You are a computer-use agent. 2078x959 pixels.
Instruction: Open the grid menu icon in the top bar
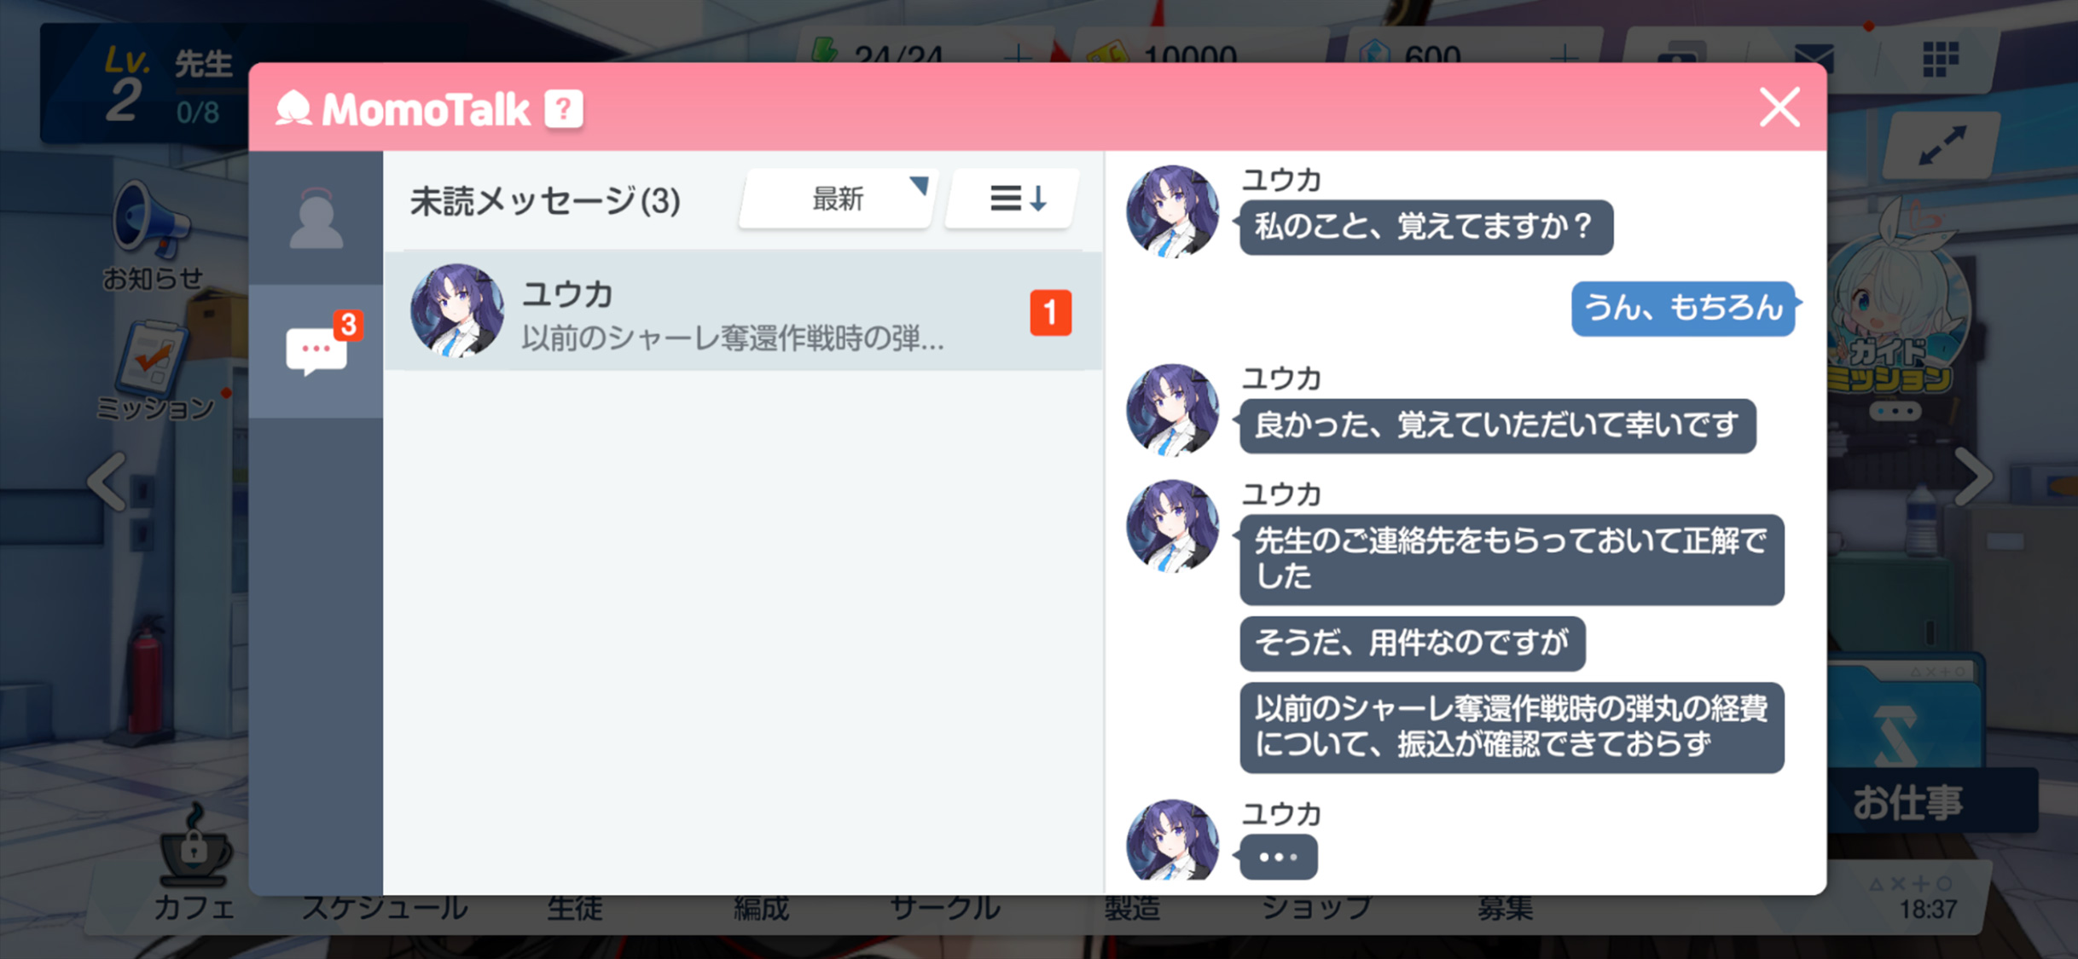(1940, 60)
